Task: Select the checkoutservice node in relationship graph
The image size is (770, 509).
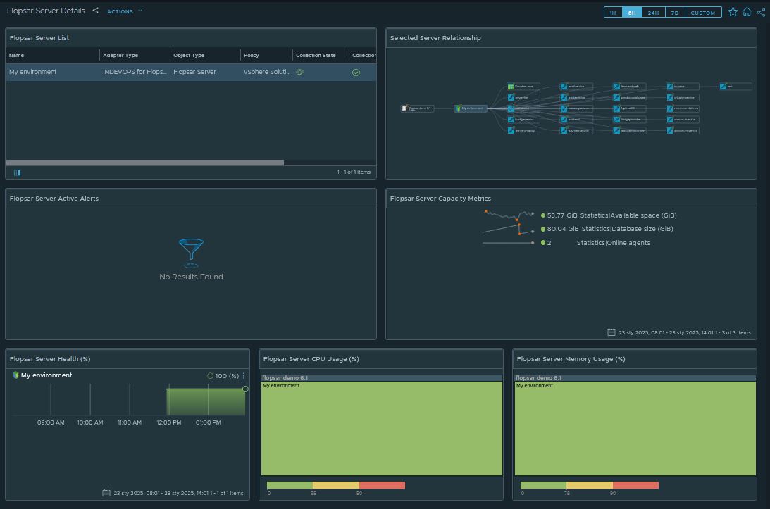Action: point(683,119)
